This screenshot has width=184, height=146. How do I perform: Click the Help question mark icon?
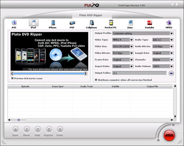[38, 130]
